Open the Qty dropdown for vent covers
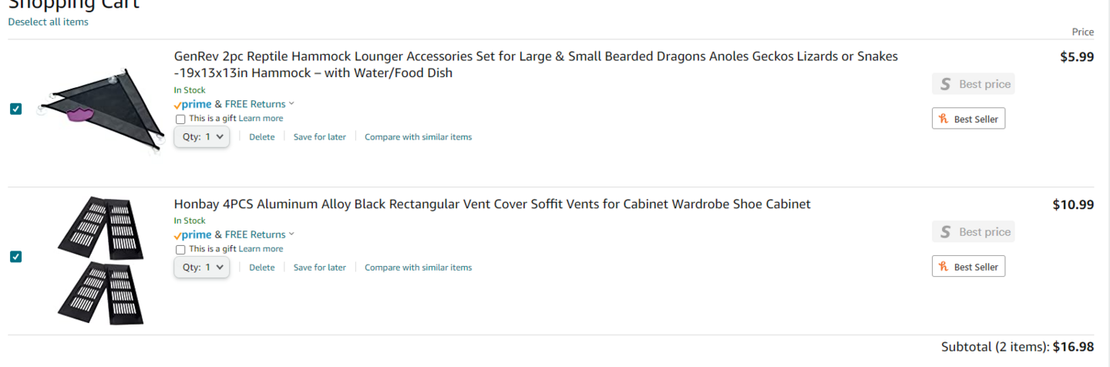The height and width of the screenshot is (367, 1110). point(202,267)
